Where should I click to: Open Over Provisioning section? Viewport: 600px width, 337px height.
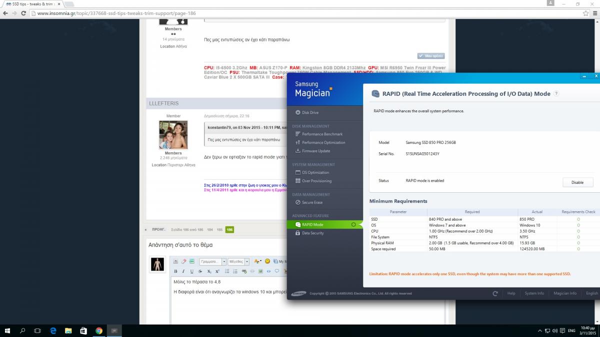click(x=316, y=181)
